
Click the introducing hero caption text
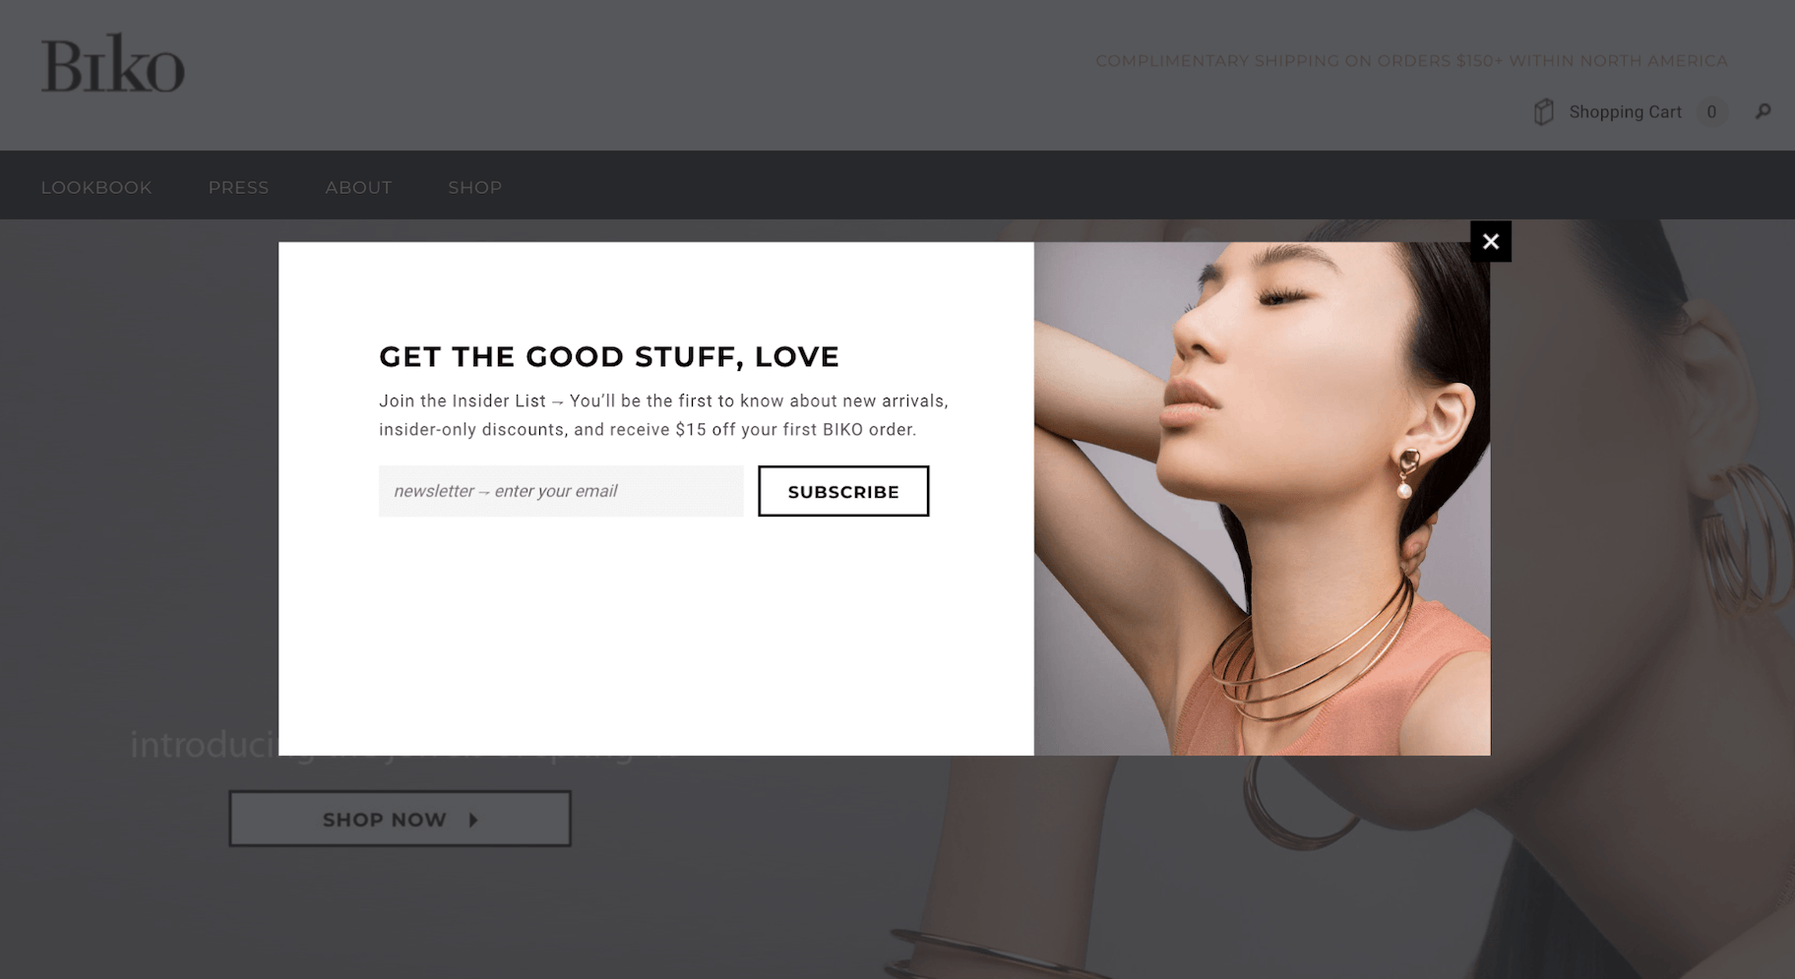tap(204, 744)
